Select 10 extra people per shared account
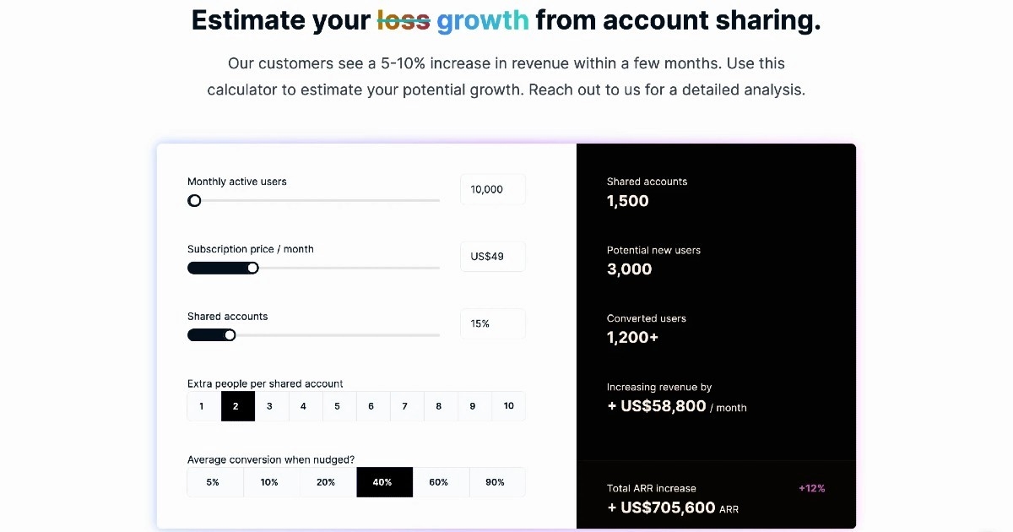Image resolution: width=1013 pixels, height=532 pixels. (508, 406)
